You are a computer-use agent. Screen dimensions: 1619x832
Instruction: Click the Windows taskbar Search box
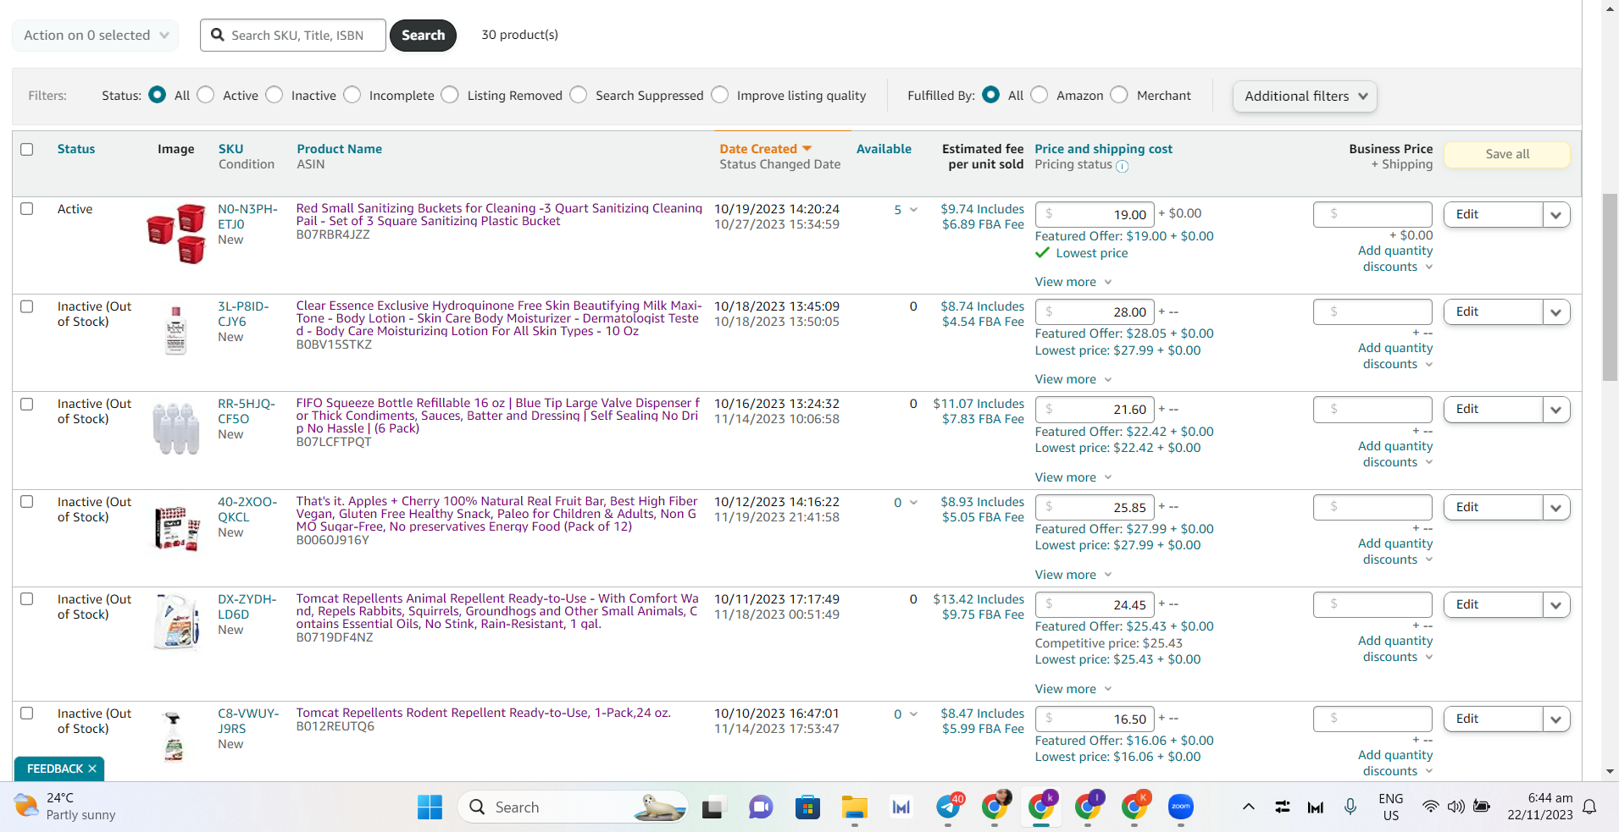pos(573,807)
